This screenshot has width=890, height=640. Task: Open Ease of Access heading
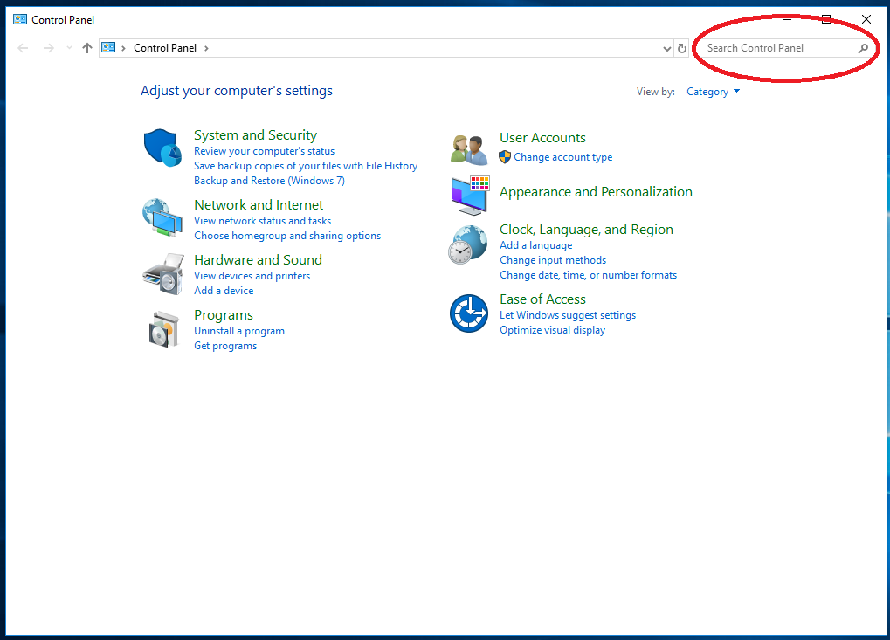tap(542, 299)
